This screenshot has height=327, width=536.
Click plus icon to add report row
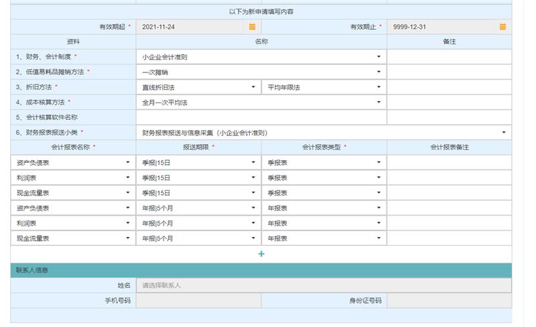(x=261, y=254)
